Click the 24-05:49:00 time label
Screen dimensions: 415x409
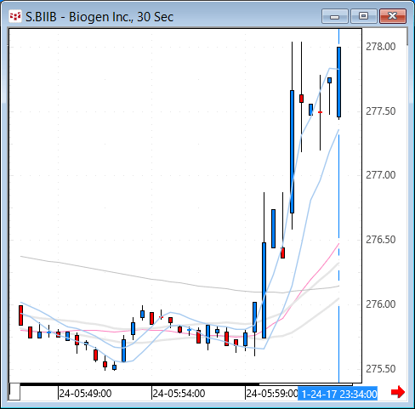(x=85, y=394)
